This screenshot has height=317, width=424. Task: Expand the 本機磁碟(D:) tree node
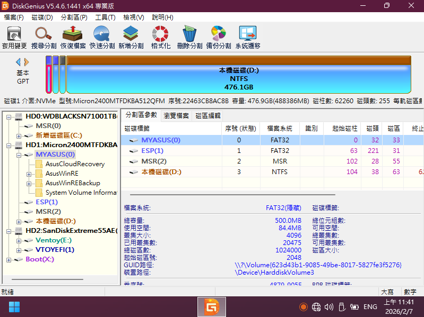(19, 222)
